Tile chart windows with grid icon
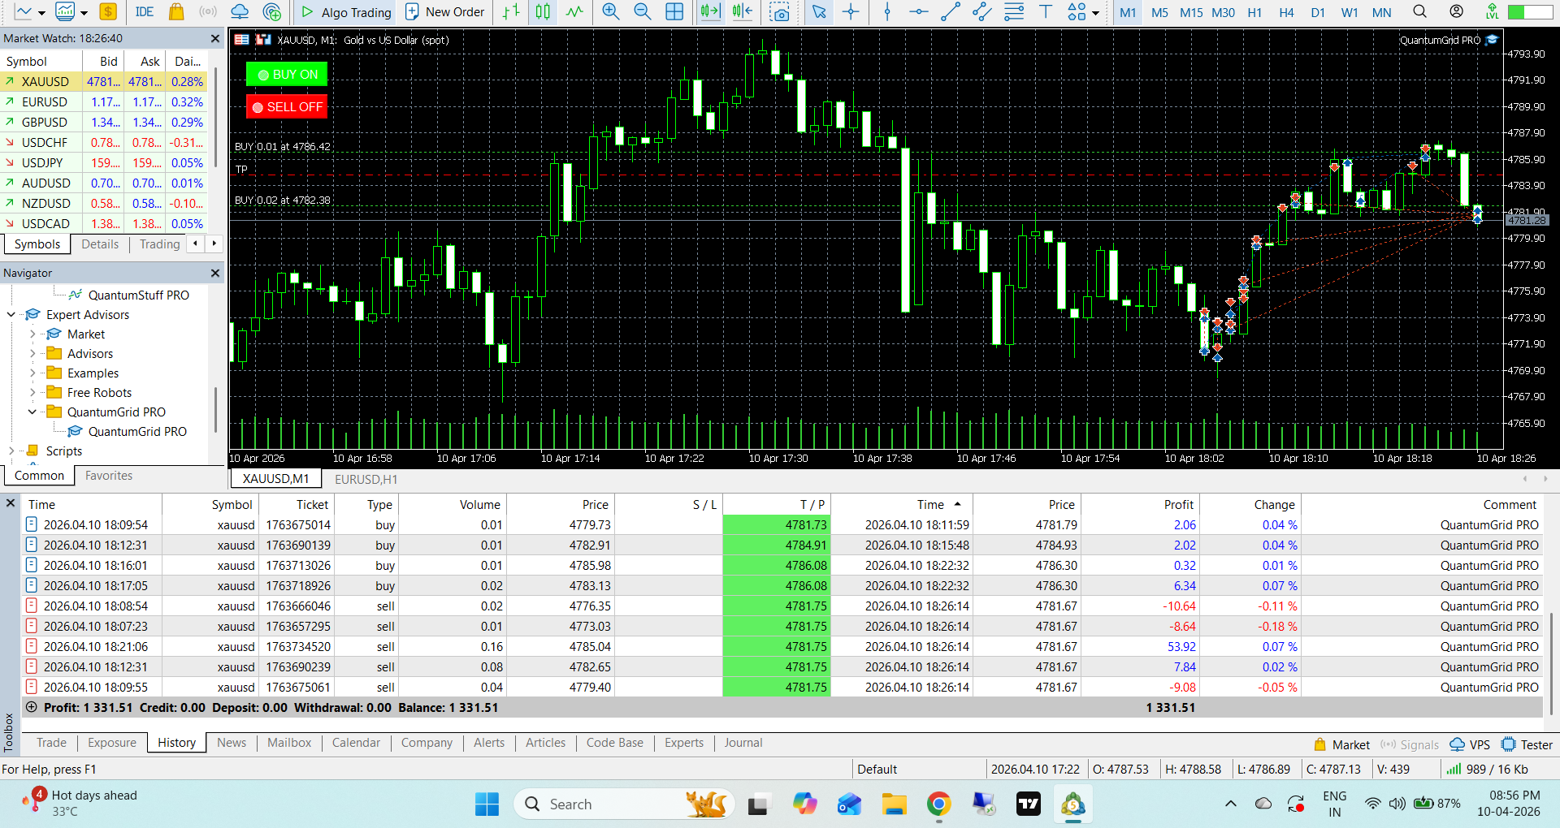The image size is (1560, 828). (x=674, y=11)
